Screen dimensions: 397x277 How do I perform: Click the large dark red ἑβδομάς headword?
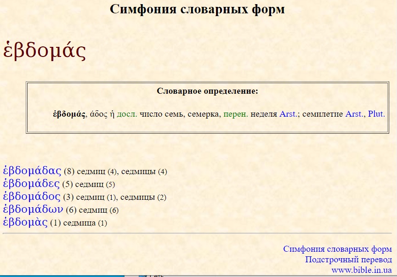[x=45, y=51]
